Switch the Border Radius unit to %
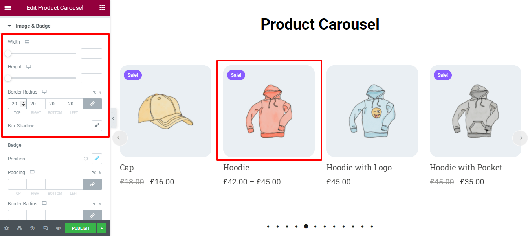Viewport: 530px width, 236px height. pos(100,92)
